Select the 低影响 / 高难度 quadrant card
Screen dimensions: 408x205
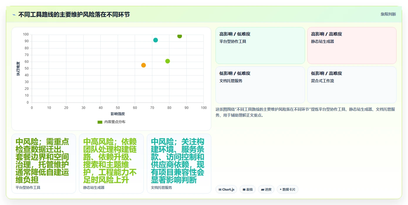point(352,85)
